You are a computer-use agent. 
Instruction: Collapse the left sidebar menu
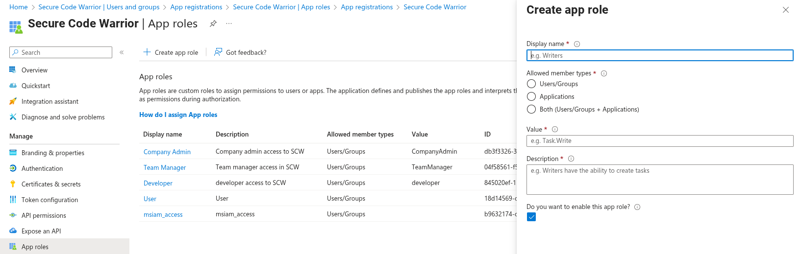click(122, 52)
